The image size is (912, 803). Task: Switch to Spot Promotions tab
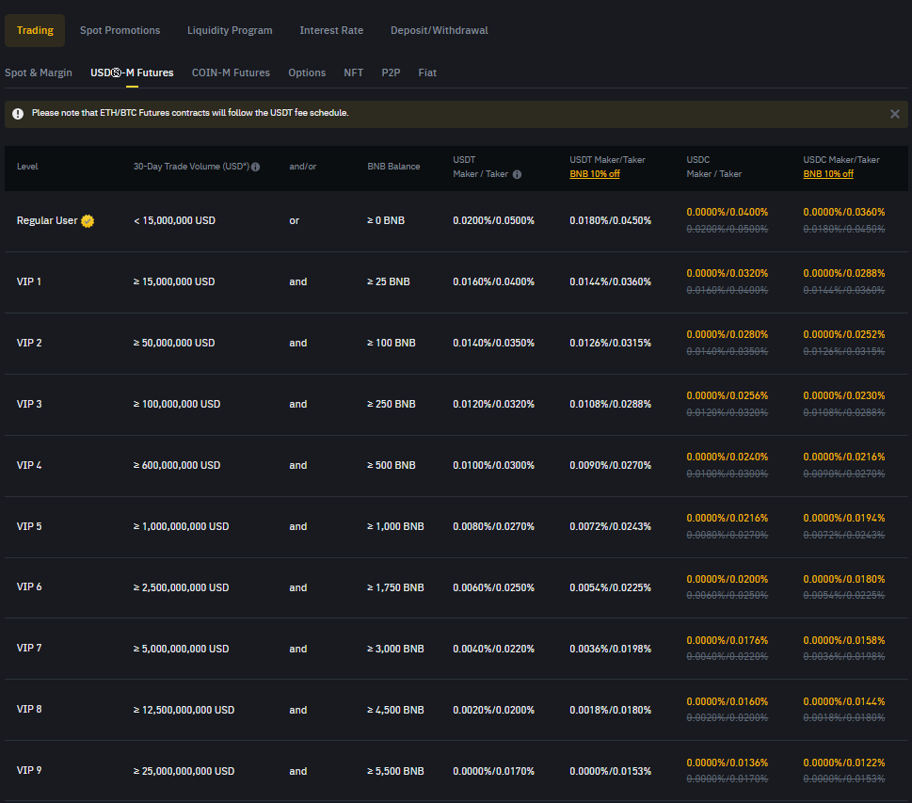point(120,30)
